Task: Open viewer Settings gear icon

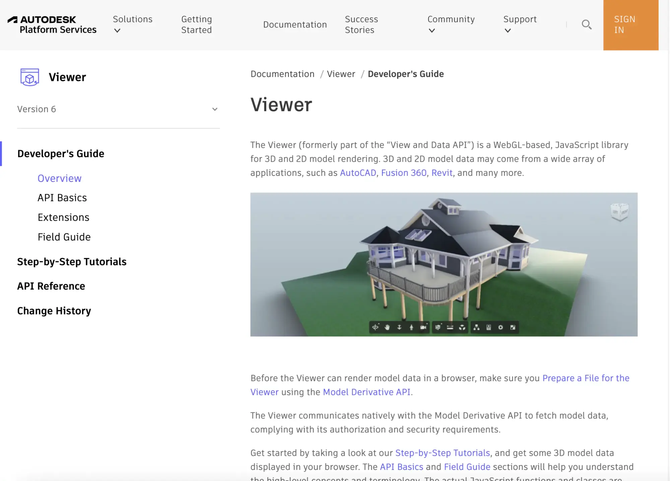Action: [500, 327]
